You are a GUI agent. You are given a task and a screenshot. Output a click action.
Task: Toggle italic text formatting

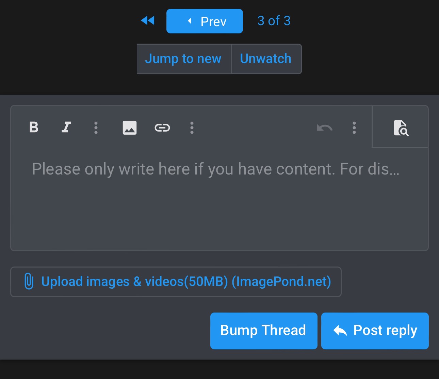(66, 127)
